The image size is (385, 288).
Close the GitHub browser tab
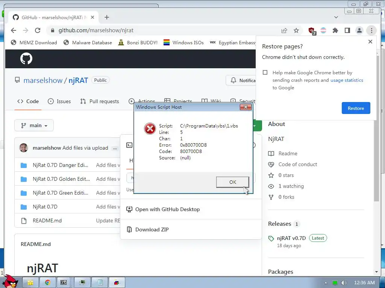tap(92, 17)
